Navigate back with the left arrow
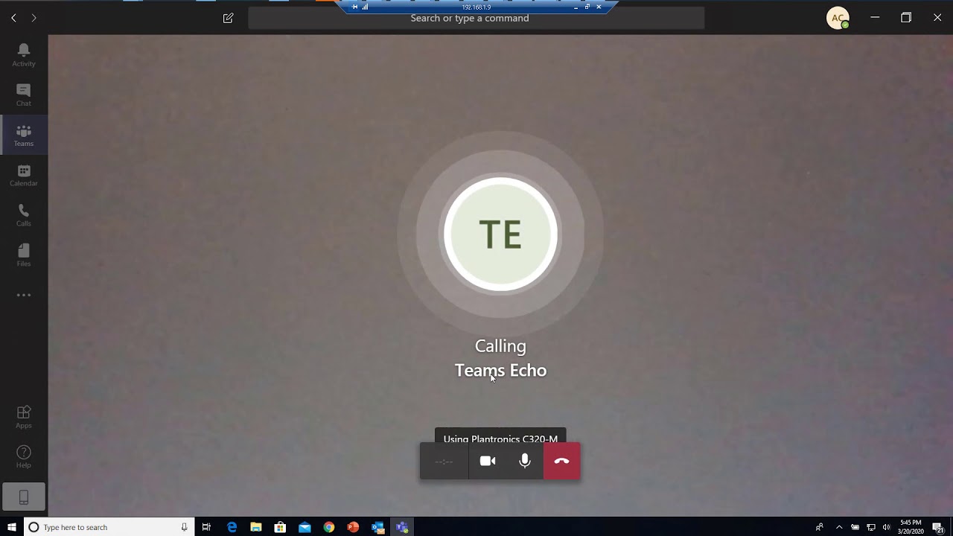 coord(13,18)
